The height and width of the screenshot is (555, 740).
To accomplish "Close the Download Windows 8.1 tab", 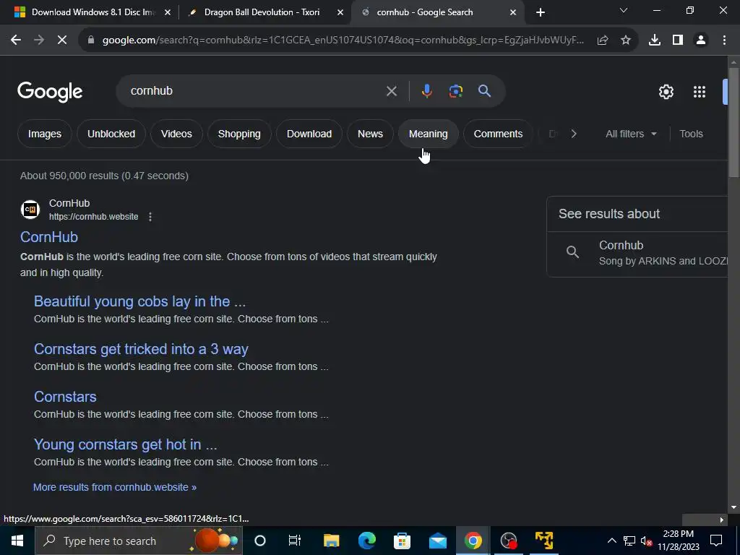I will [x=168, y=12].
